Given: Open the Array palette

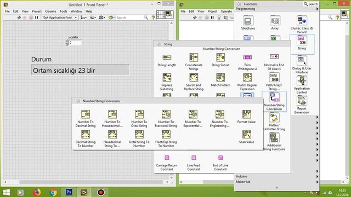Looking at the screenshot, I should pos(275,22).
